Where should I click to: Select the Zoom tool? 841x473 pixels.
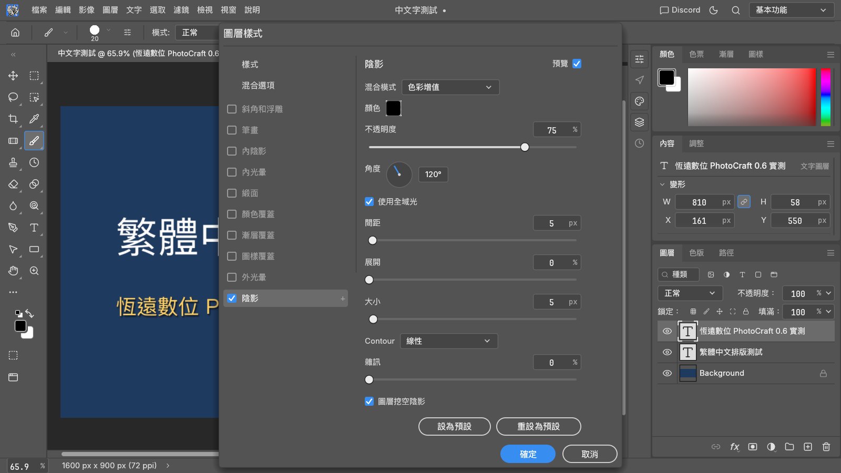coord(34,271)
